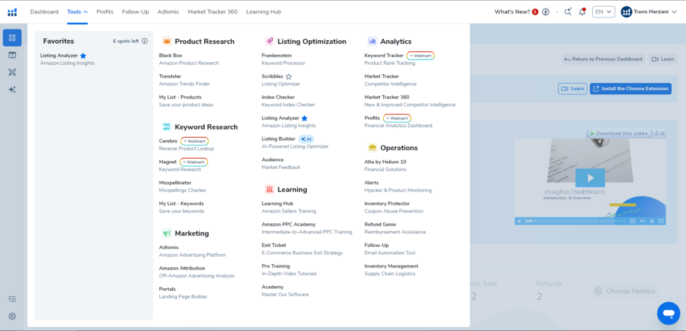Click the Analytics bar chart icon

(x=372, y=41)
